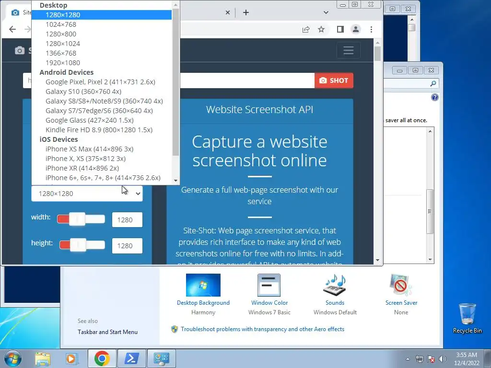Open the 1280×1280 resolution combo box
This screenshot has width=491, height=368.
(87, 194)
